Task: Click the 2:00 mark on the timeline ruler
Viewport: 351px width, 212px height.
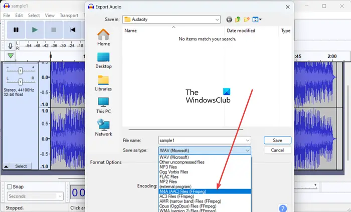Action: click(332, 56)
